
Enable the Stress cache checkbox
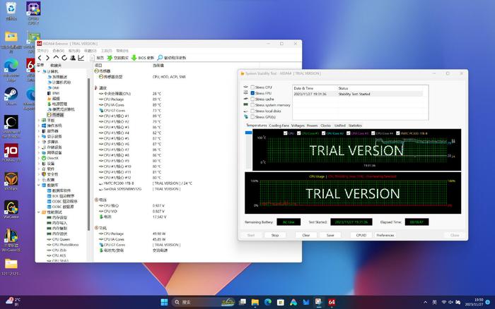click(x=252, y=99)
